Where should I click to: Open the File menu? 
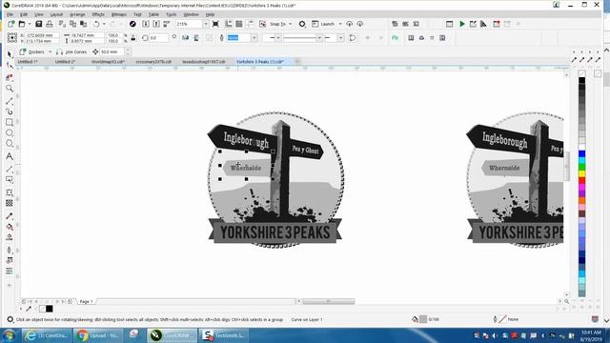pyautogui.click(x=10, y=14)
